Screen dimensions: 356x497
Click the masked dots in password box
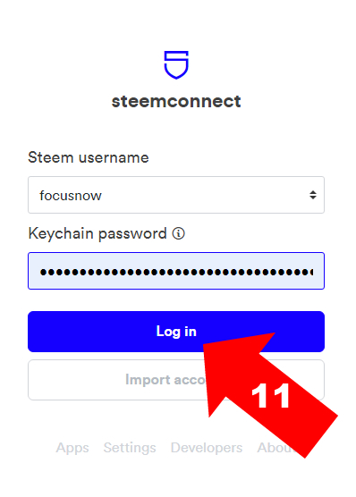(176, 272)
